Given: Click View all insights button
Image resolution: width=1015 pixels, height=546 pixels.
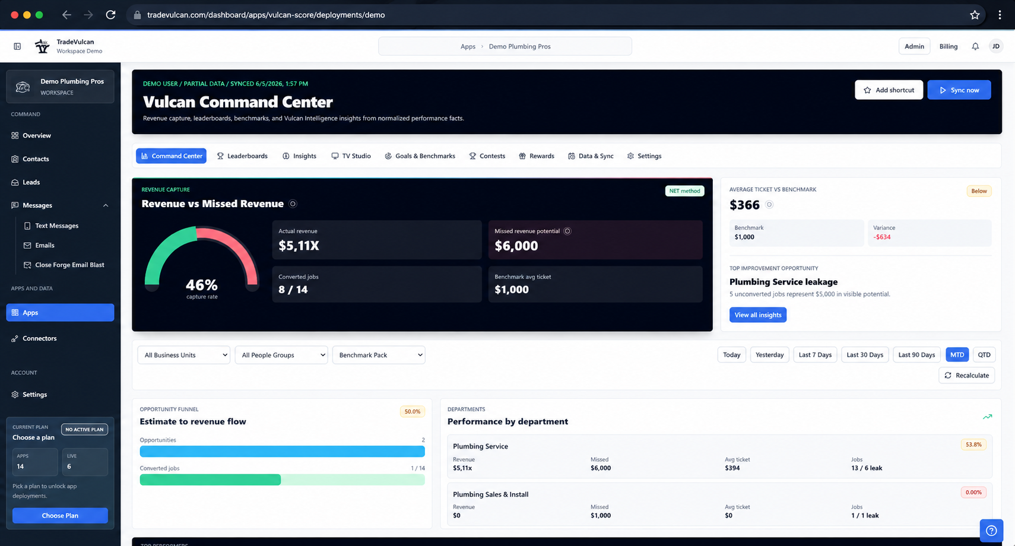Looking at the screenshot, I should click(757, 315).
